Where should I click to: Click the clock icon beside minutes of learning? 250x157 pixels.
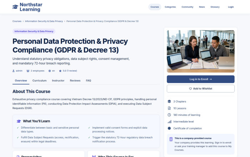tap(169, 115)
